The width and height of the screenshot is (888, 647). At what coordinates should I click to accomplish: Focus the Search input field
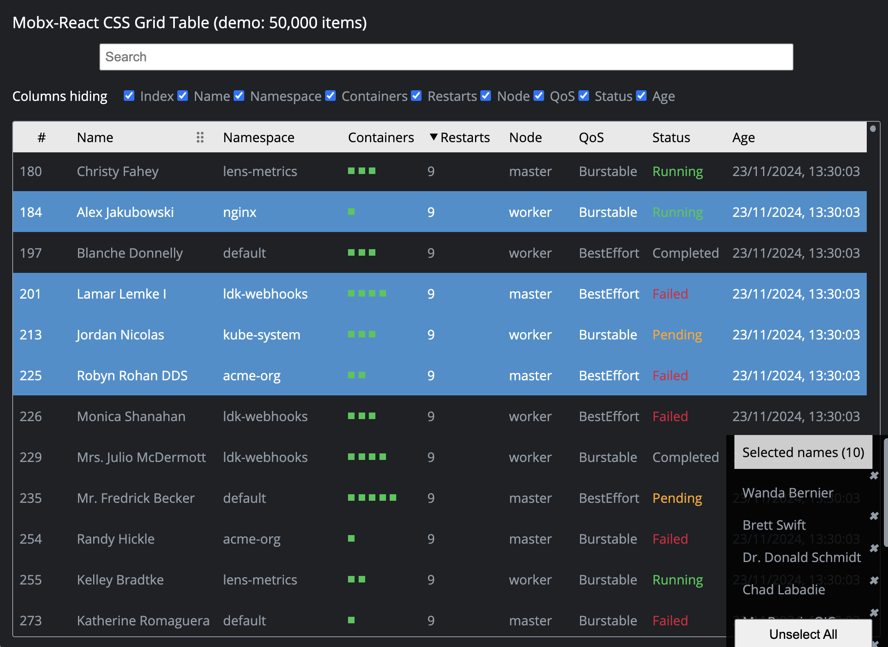[x=446, y=57]
